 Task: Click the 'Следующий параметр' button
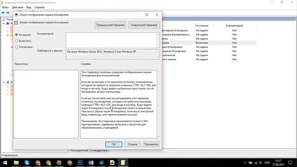tap(144, 25)
